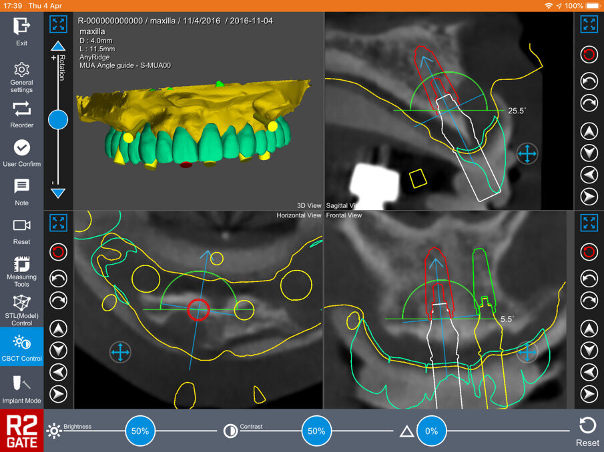
Task: Click the video camera Reset icon in sidebar
Action: coord(22,225)
